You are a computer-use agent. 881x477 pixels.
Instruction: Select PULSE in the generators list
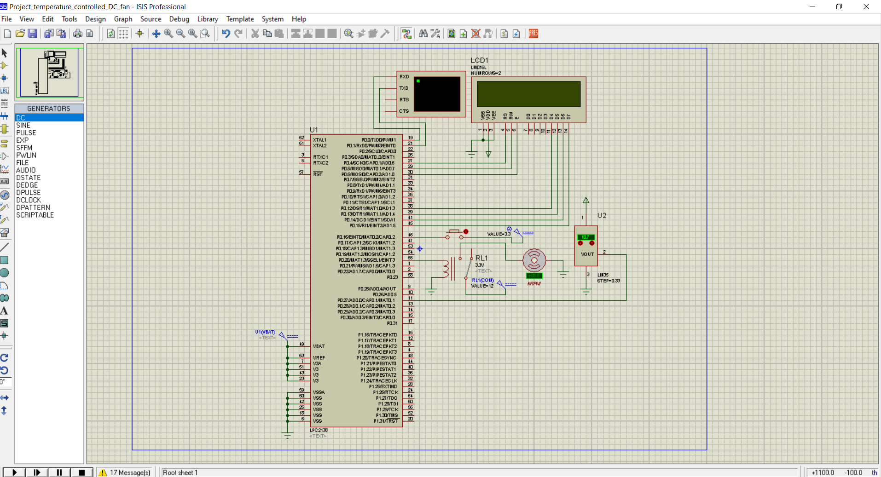49,132
